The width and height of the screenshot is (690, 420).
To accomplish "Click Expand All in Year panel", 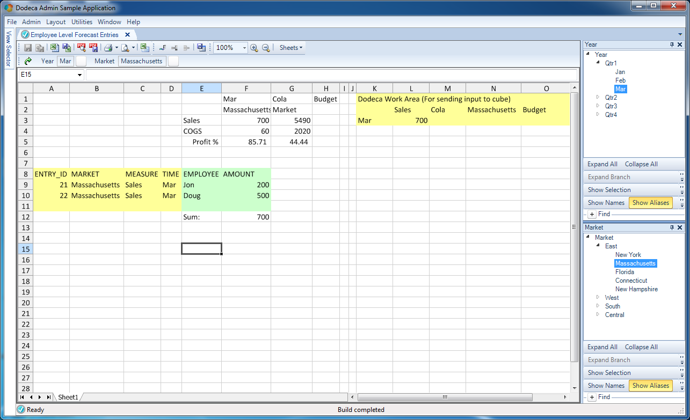I will point(602,164).
